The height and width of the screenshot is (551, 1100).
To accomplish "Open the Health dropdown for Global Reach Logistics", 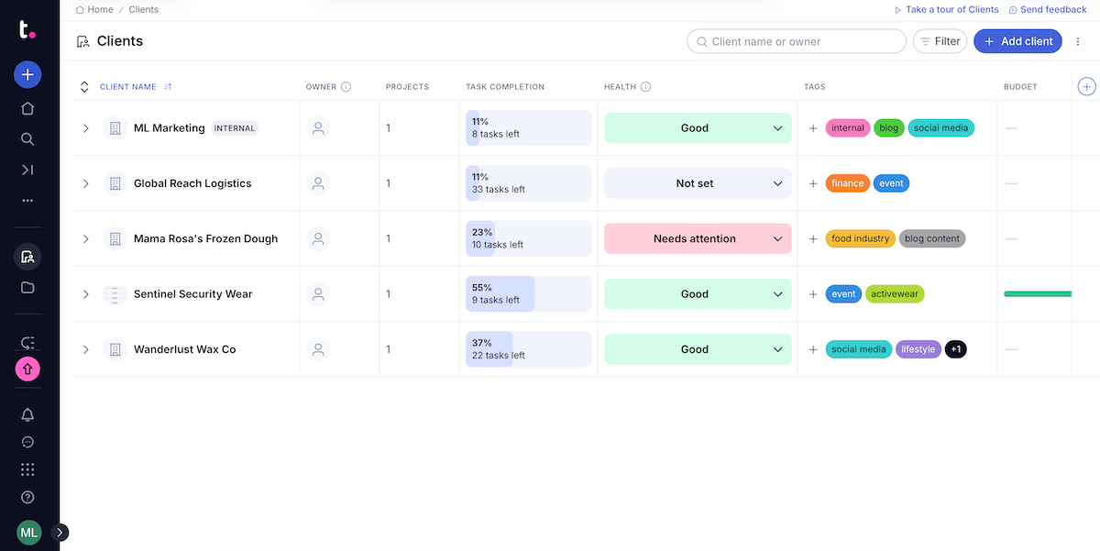I will [697, 183].
